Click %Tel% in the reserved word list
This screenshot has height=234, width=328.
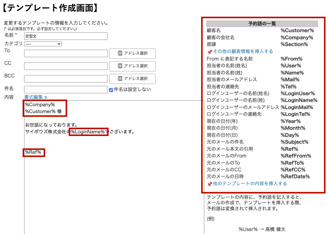(288, 87)
